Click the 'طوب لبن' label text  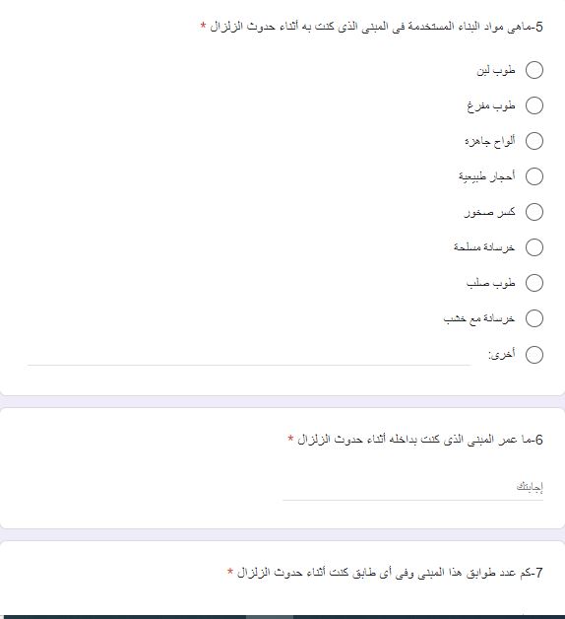click(496, 70)
